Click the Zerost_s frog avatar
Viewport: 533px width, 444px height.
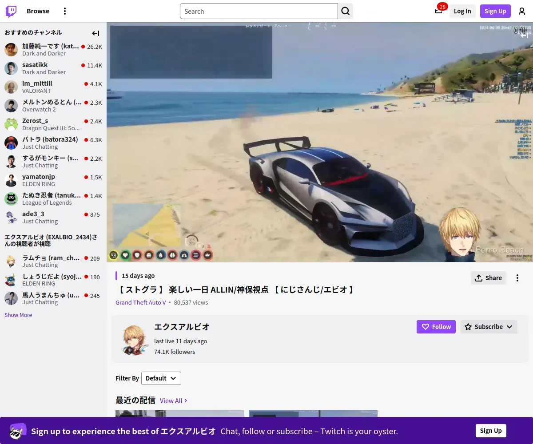[11, 124]
